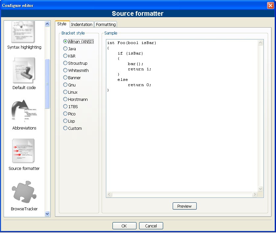Click the Source formatter sidebar icon
The height and width of the screenshot is (233, 276).
pos(24,151)
